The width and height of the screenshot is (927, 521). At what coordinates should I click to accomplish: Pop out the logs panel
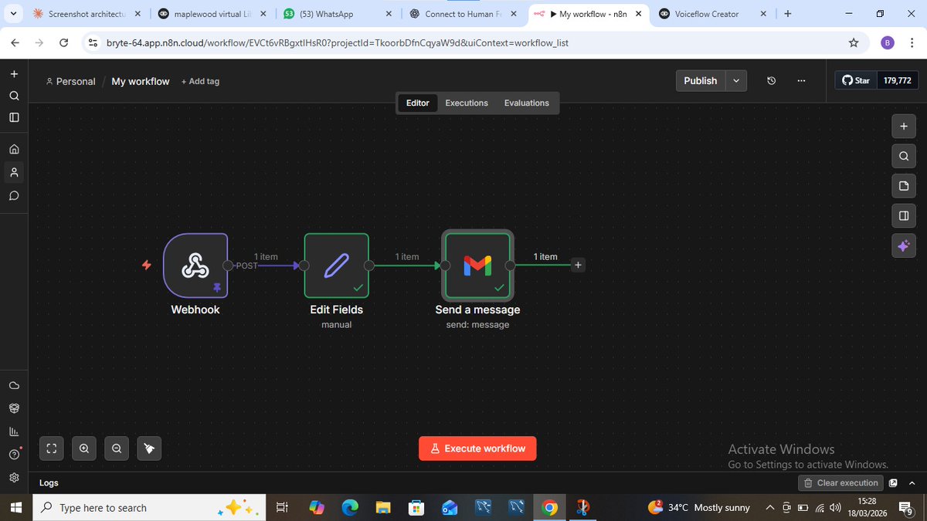pyautogui.click(x=893, y=483)
